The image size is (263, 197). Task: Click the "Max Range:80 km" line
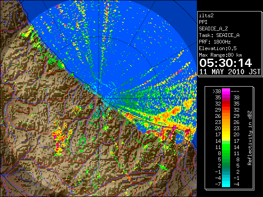pos(220,55)
